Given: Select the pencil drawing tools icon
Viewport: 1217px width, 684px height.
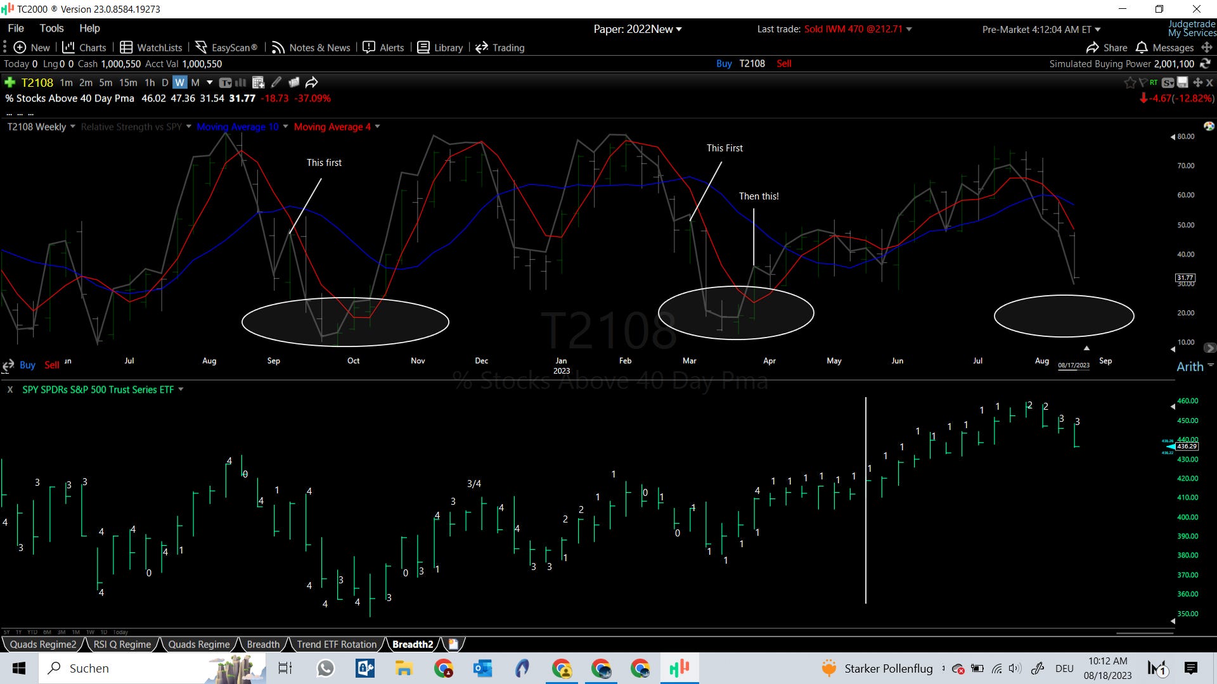Looking at the screenshot, I should (276, 82).
